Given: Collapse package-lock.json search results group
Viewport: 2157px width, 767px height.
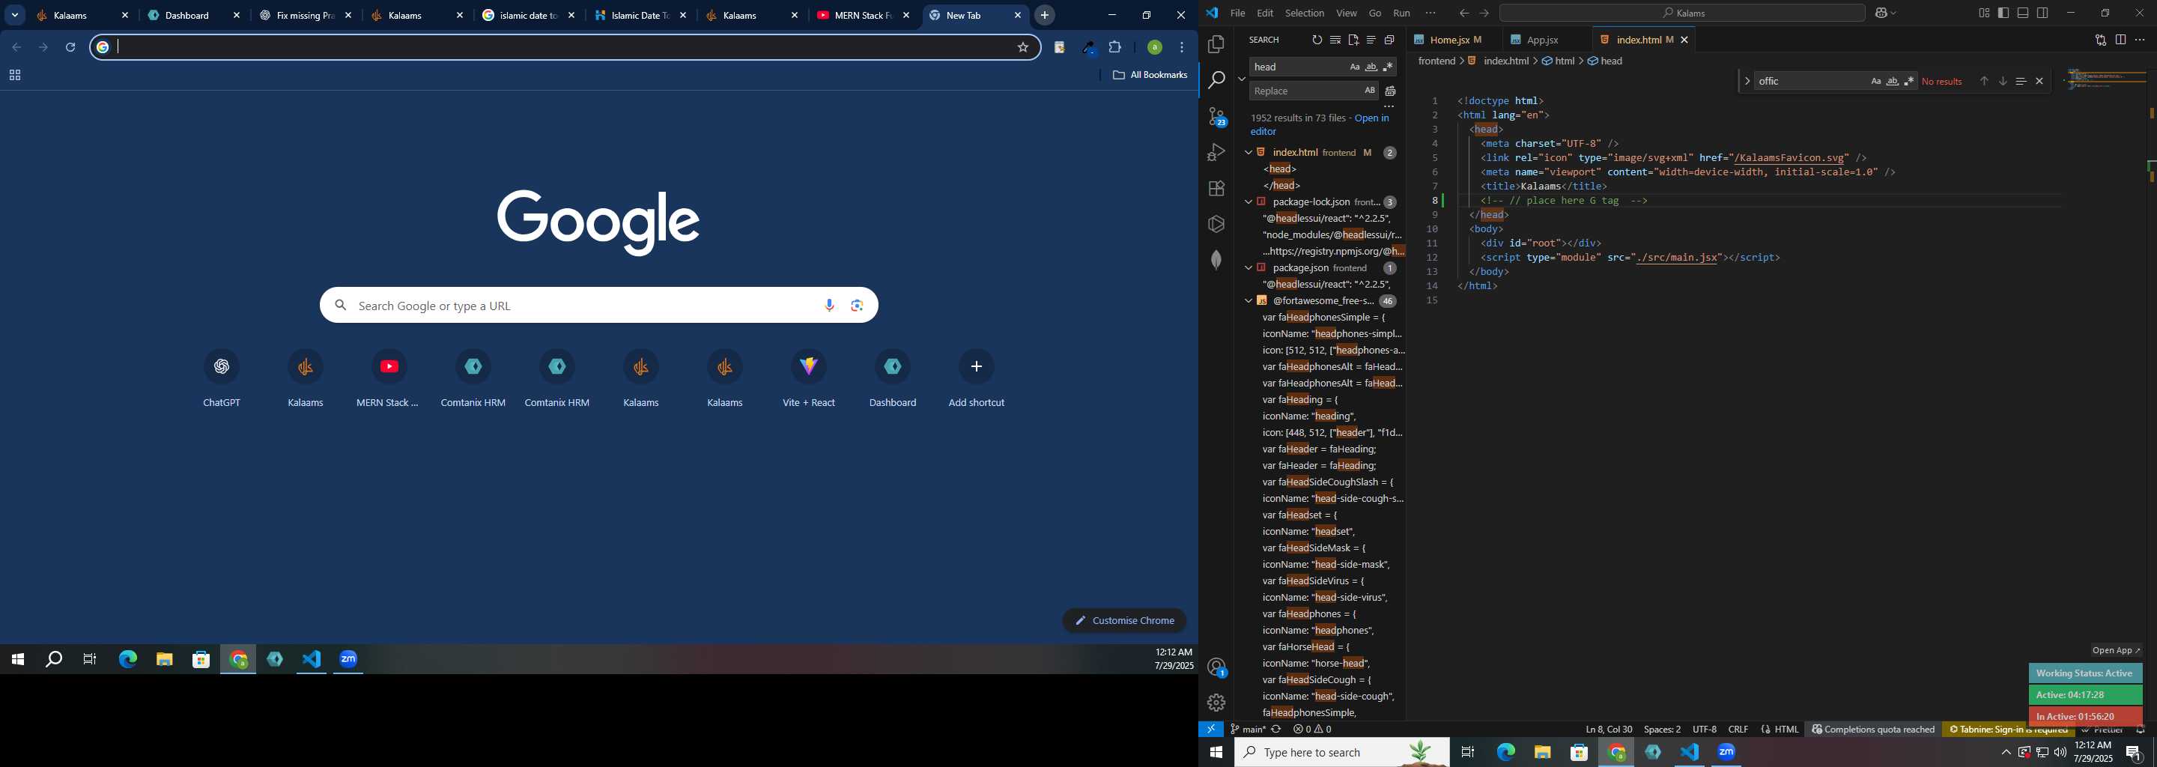Looking at the screenshot, I should 1248,201.
